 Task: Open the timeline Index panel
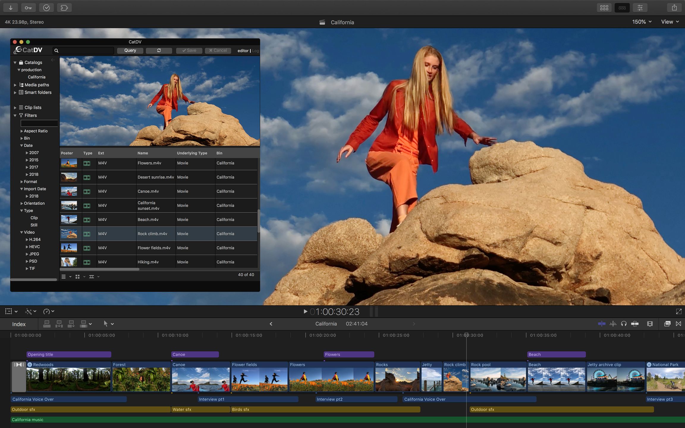click(x=19, y=324)
